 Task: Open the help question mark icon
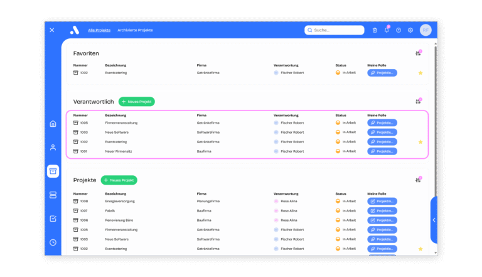tap(399, 30)
